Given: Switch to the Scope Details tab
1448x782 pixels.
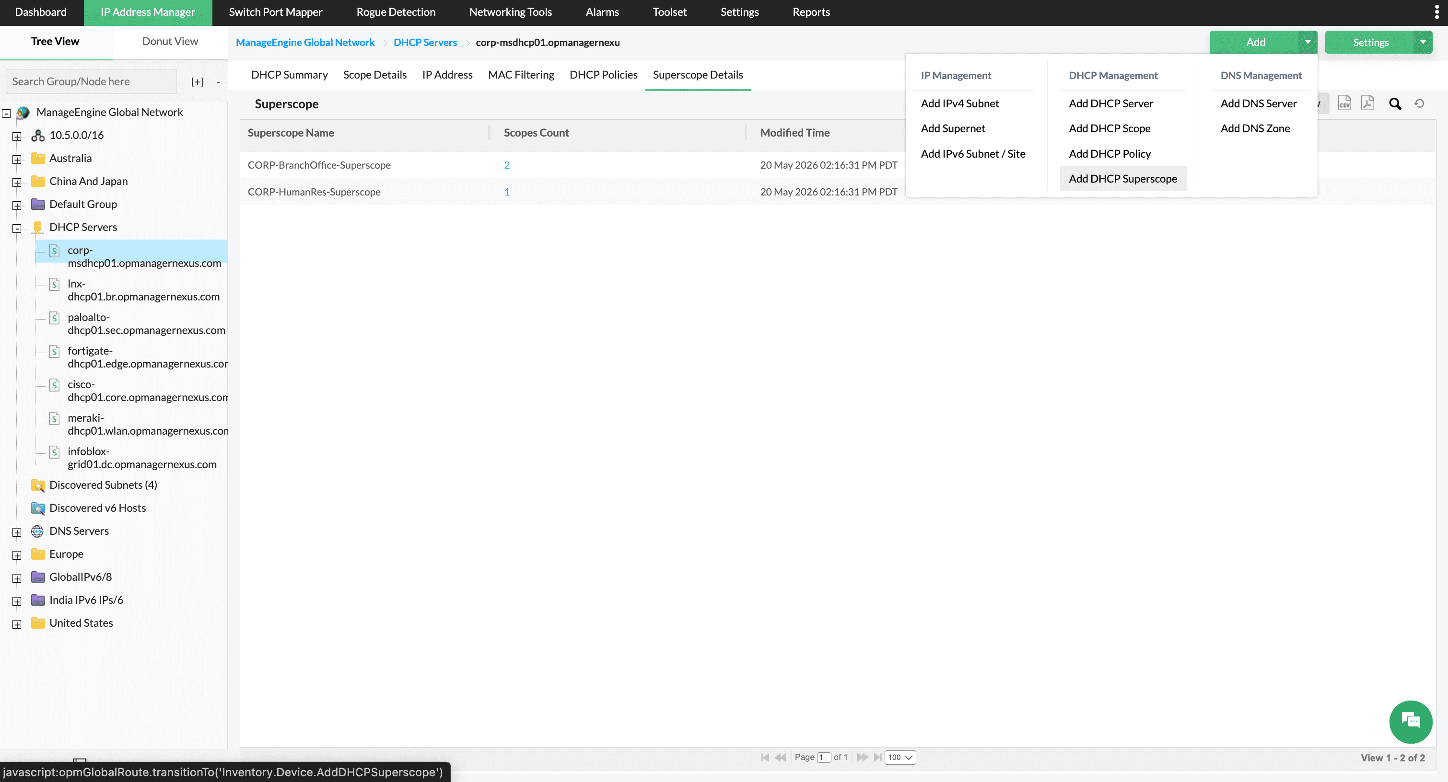Looking at the screenshot, I should coord(375,75).
